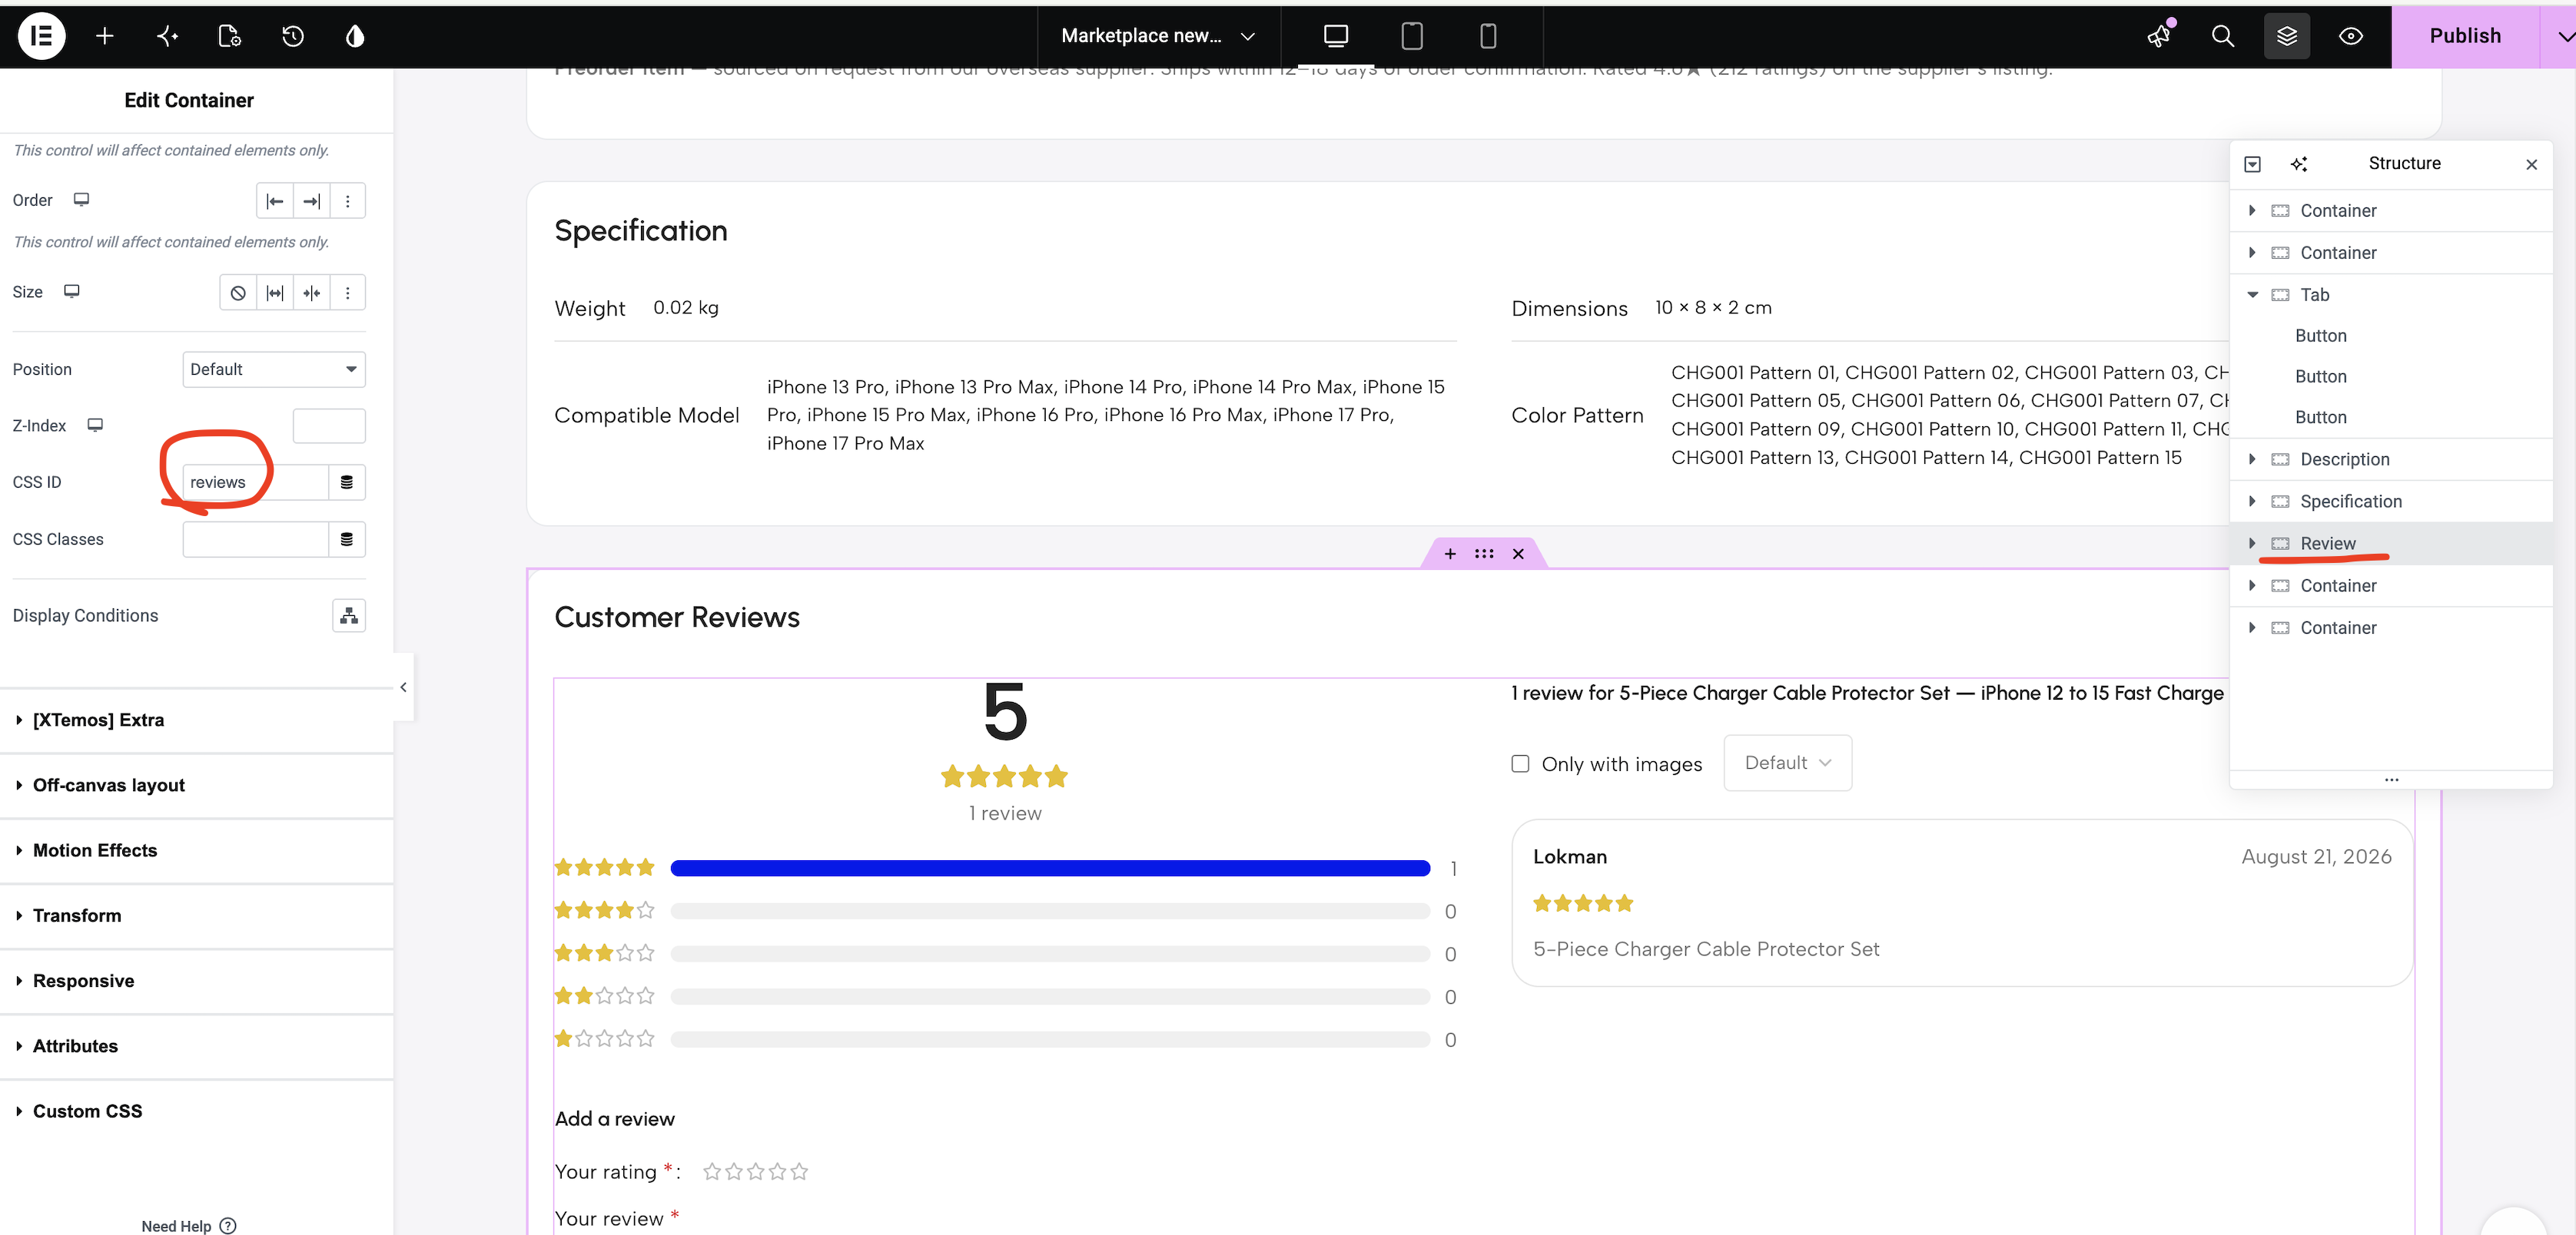
Task: Click Z-Index responsive device icon
Action: 95,425
